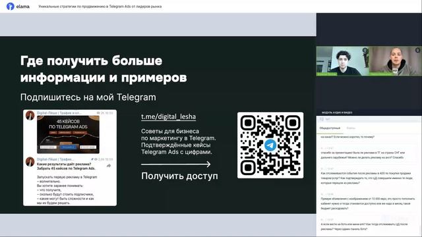The height and width of the screenshot is (237, 422).
Task: Open the '45 кейсов по Telegram Ads' post image
Action: pyautogui.click(x=68, y=134)
